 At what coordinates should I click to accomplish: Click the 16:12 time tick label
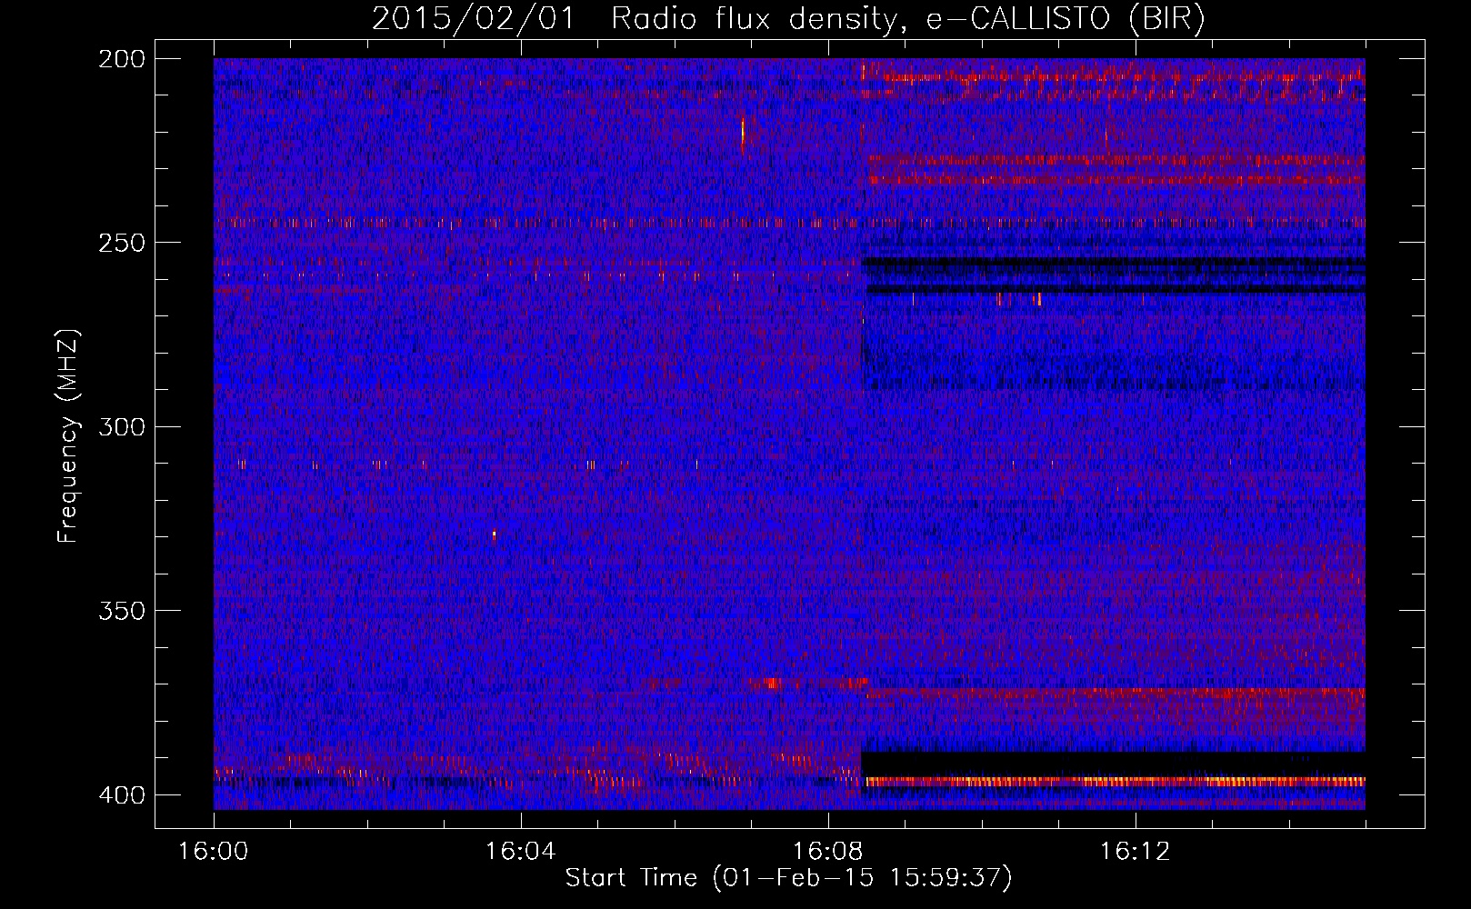click(x=1135, y=852)
